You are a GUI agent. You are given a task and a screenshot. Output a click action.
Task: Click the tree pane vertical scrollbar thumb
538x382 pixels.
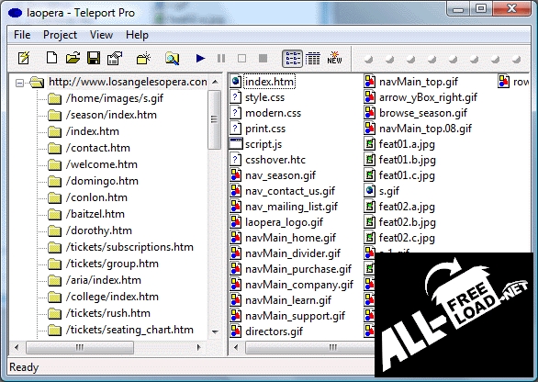click(x=215, y=119)
